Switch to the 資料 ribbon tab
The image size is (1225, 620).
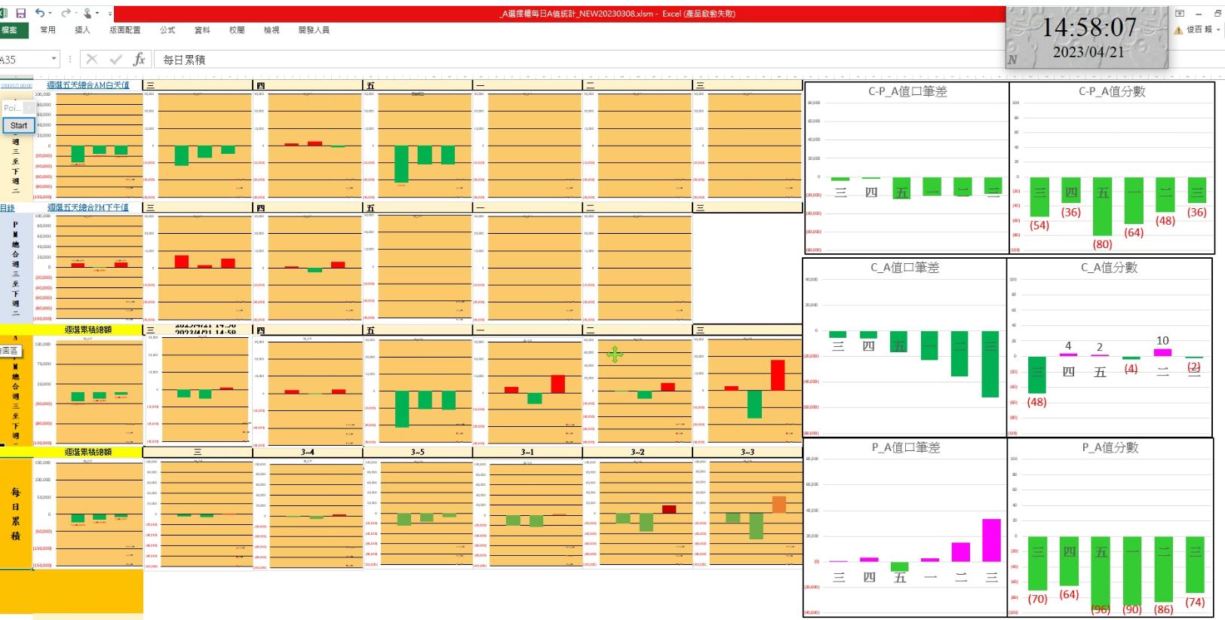click(202, 30)
